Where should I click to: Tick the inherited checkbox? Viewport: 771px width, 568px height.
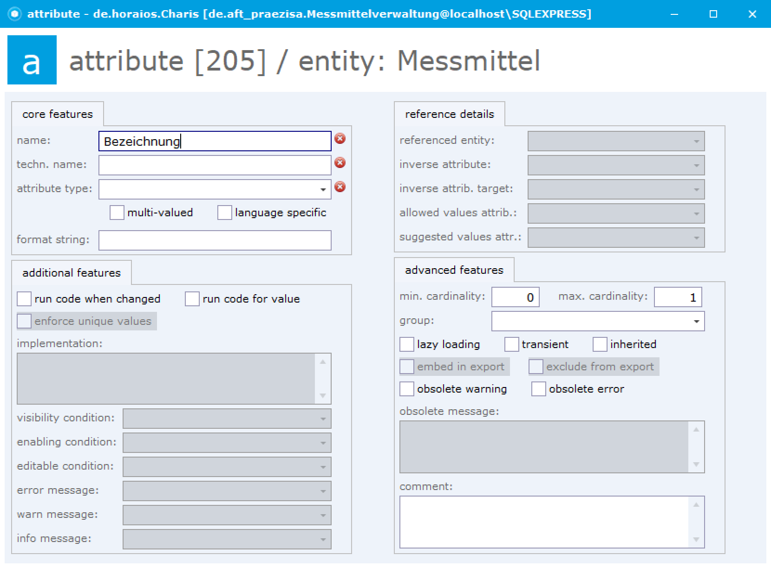click(x=600, y=344)
